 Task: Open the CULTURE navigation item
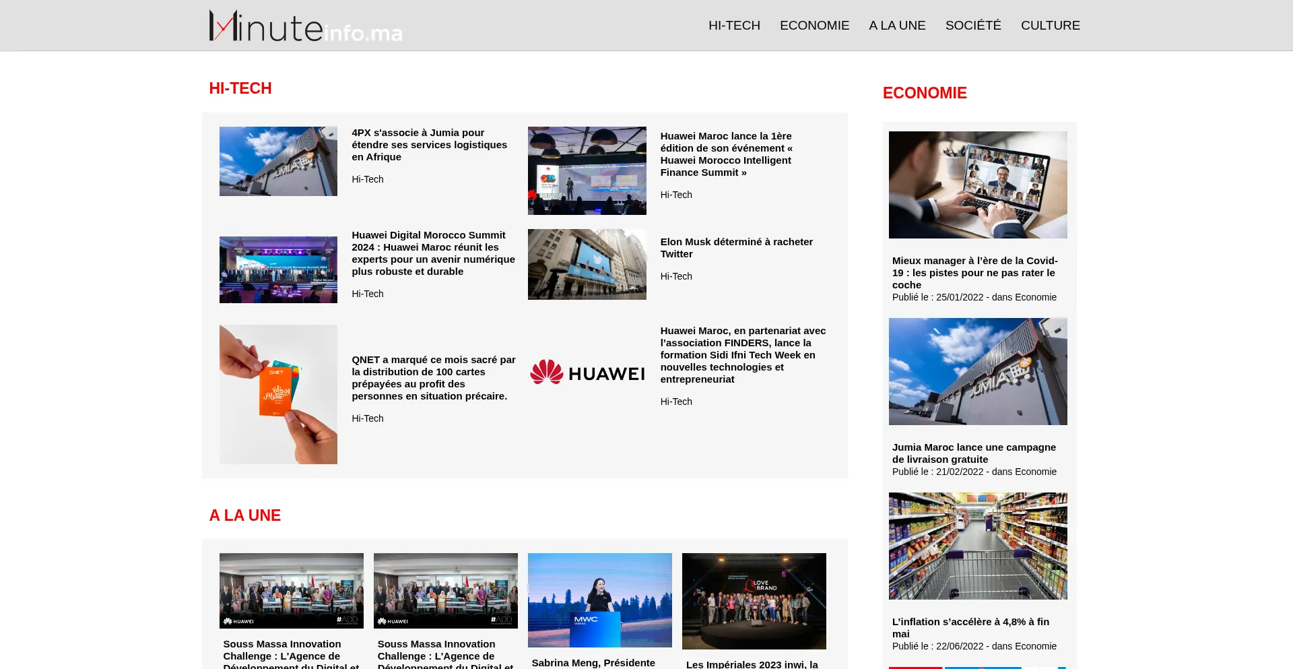tap(1050, 26)
